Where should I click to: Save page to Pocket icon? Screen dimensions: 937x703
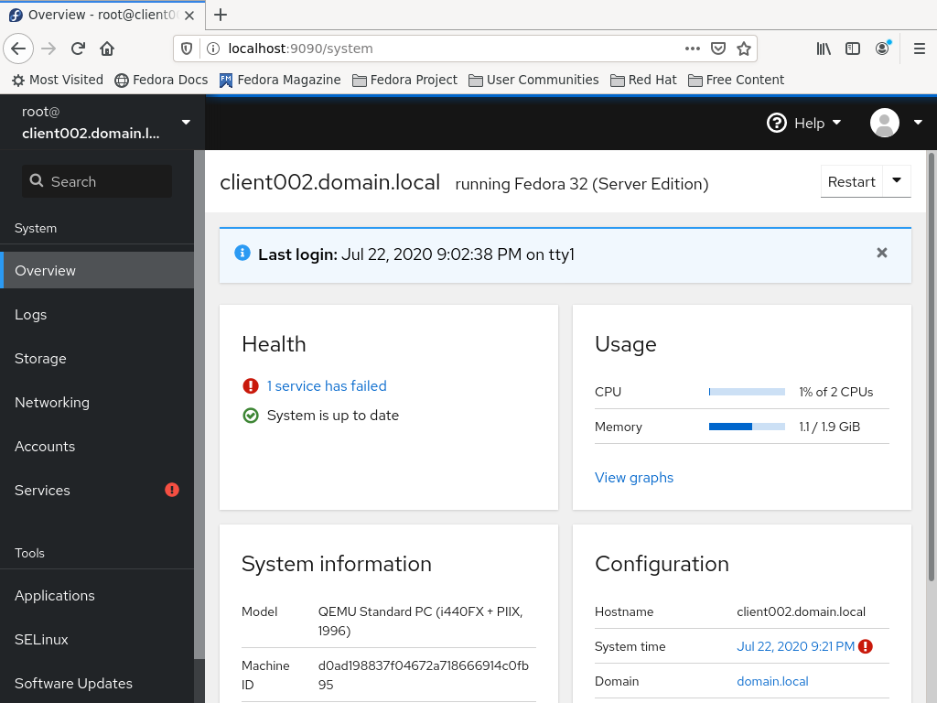(x=718, y=49)
